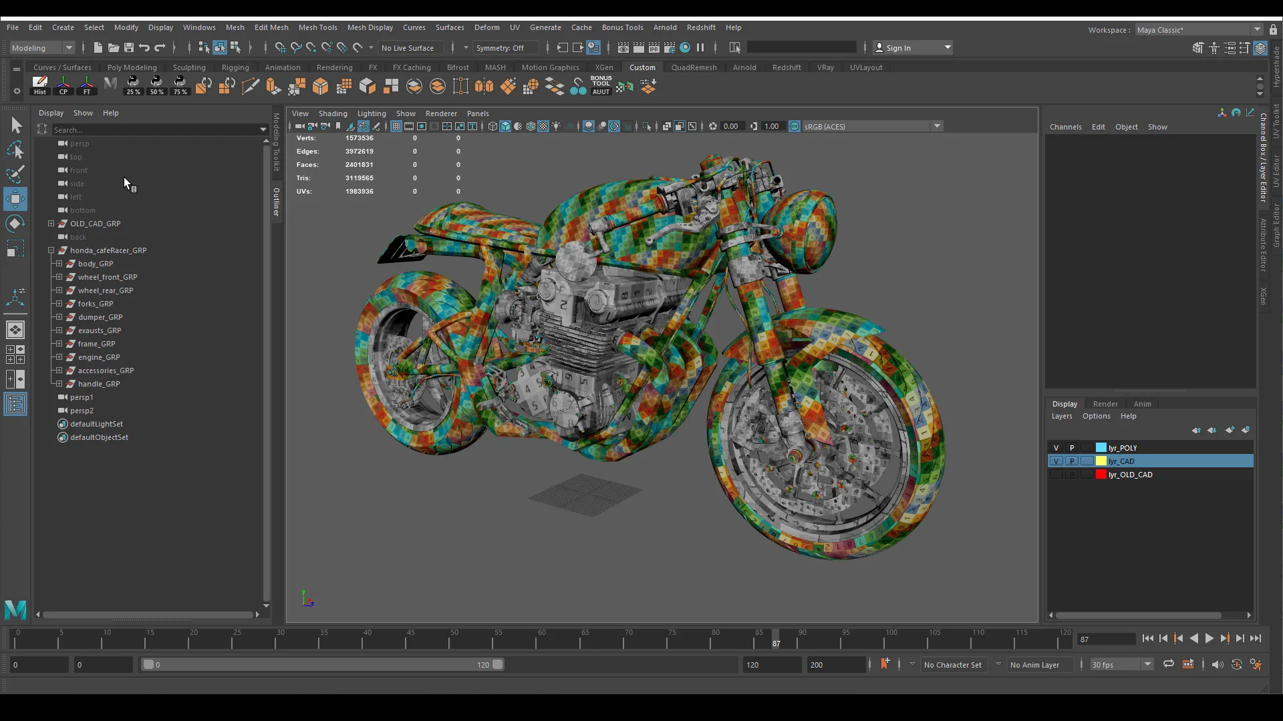Switch to the Render tab in the layer editor
Viewport: 1283px width, 721px height.
(x=1105, y=404)
